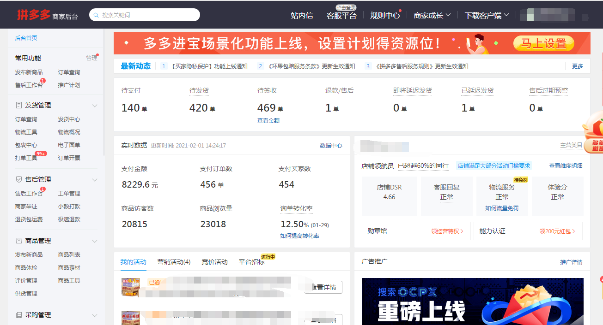Open 拼多多售后服务规则 更新生效通知
This screenshot has height=325, width=603.
click(x=421, y=66)
